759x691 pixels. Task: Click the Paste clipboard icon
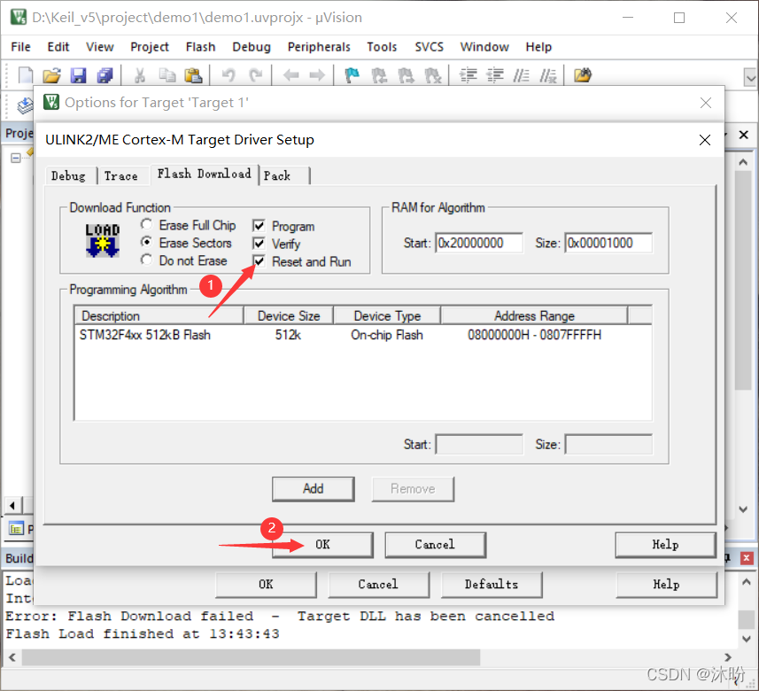point(193,75)
